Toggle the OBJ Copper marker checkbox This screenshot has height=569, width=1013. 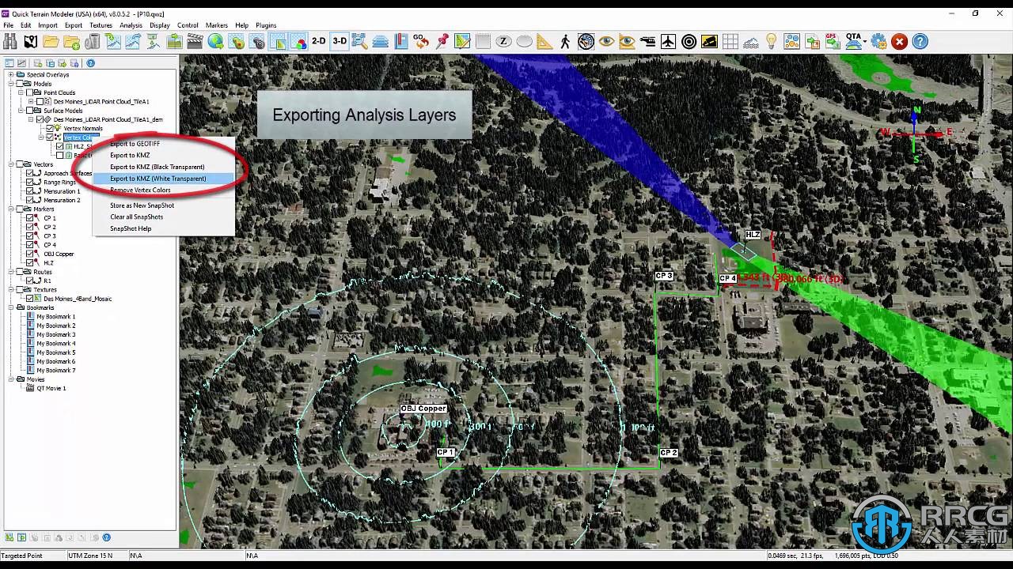tap(30, 254)
